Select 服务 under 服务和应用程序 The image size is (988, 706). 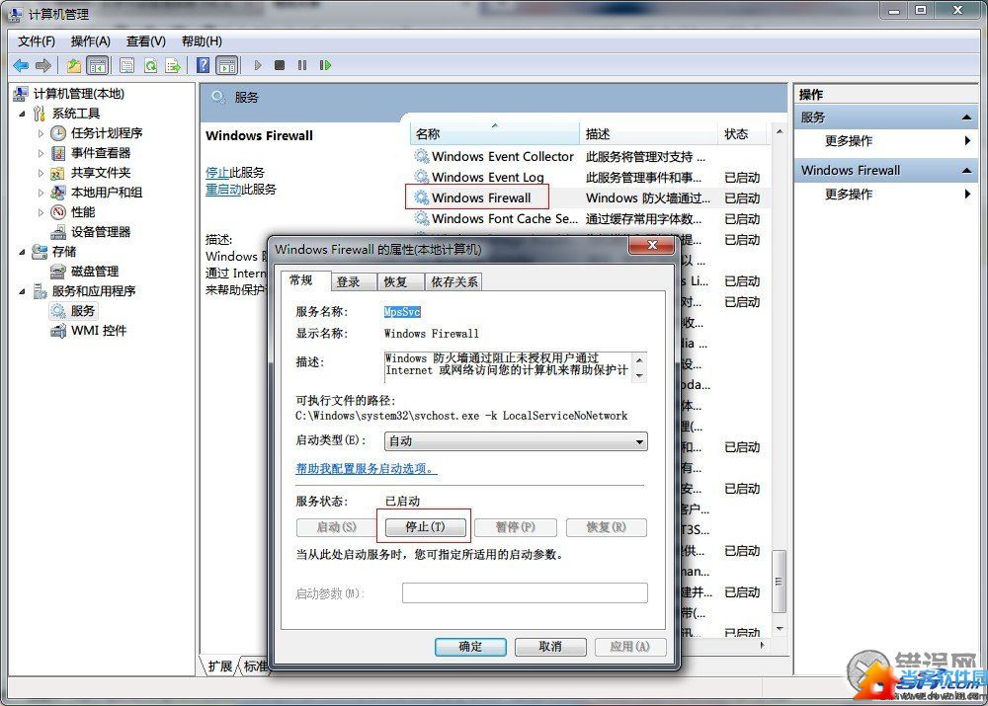(83, 311)
